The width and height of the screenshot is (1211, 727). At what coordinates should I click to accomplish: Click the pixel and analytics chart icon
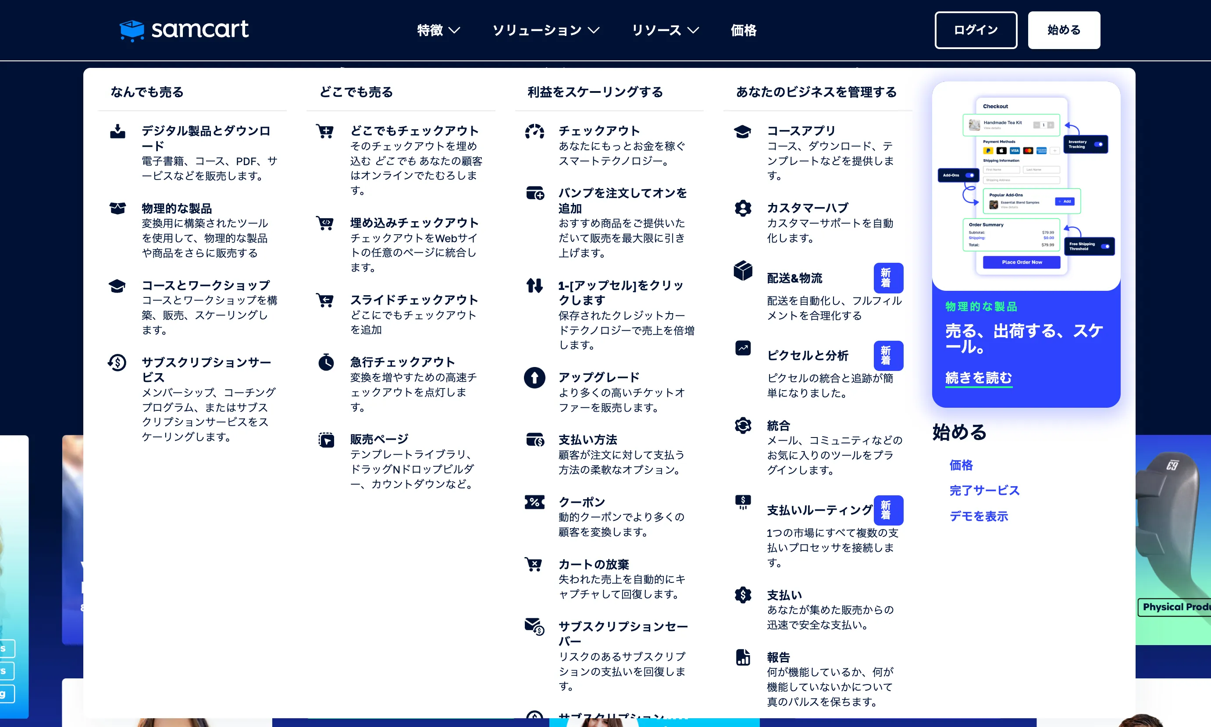click(x=743, y=348)
